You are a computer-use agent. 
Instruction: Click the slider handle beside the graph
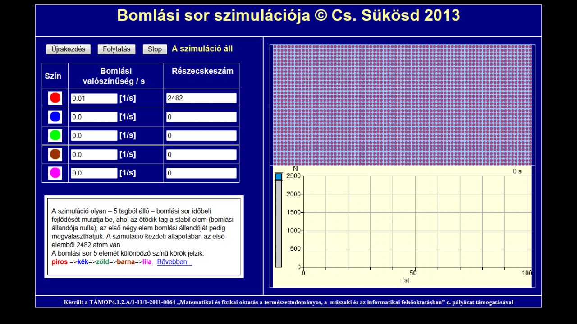click(278, 175)
